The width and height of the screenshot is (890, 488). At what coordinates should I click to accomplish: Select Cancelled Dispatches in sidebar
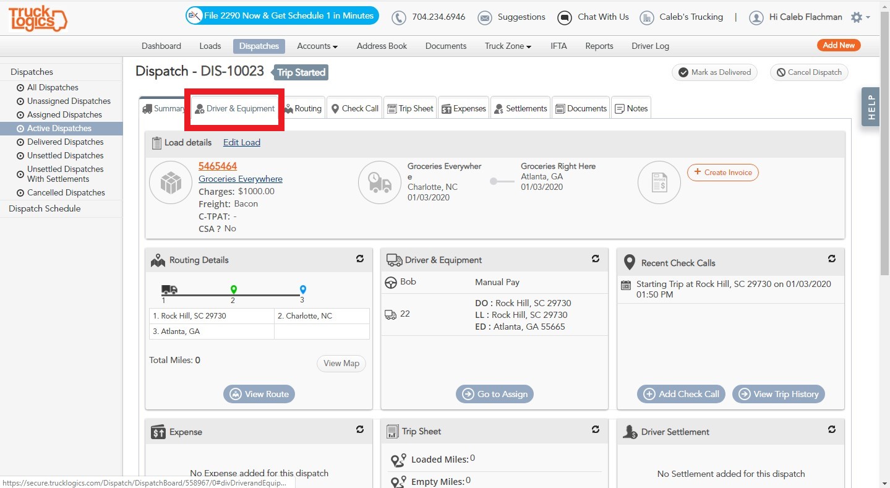[66, 193]
